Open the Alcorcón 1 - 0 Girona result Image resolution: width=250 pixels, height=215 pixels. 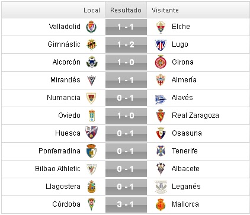tap(126, 62)
